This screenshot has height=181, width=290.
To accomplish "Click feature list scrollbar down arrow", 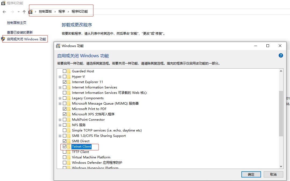I will click(281, 166).
